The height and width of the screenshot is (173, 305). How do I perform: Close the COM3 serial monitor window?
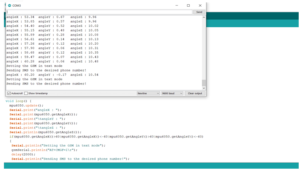tap(200, 6)
